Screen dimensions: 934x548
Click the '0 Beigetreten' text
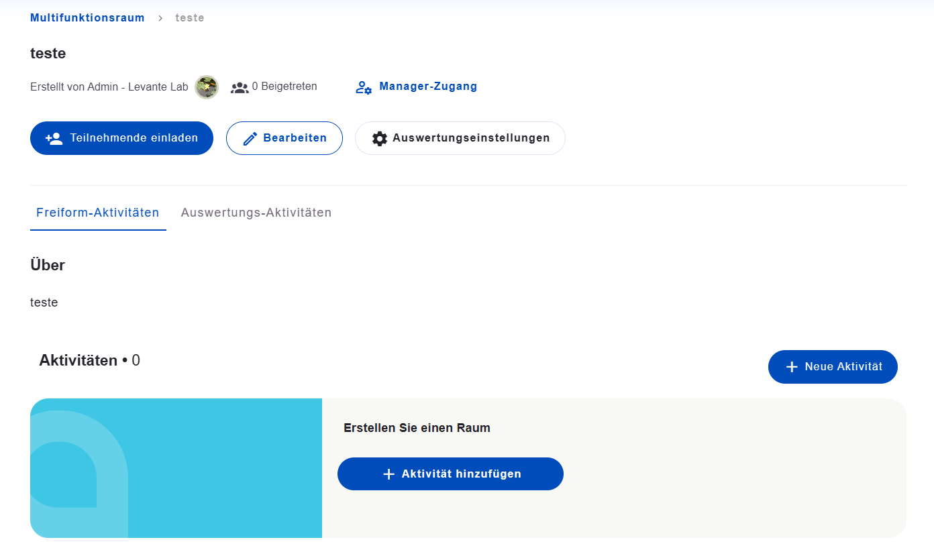pos(284,87)
